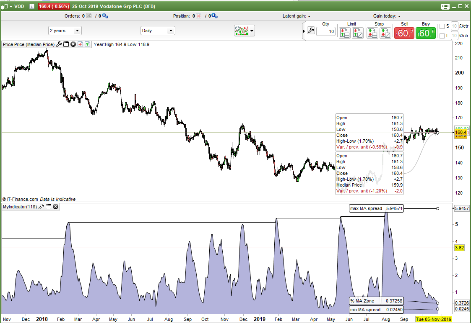Viewport: 471px width, 323px height.
Task: Click the S value field showing 10
Action: click(x=454, y=26)
